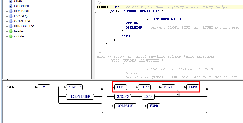Click the green parser icon beside header
Image resolution: width=243 pixels, height=123 pixels.
[11, 31]
